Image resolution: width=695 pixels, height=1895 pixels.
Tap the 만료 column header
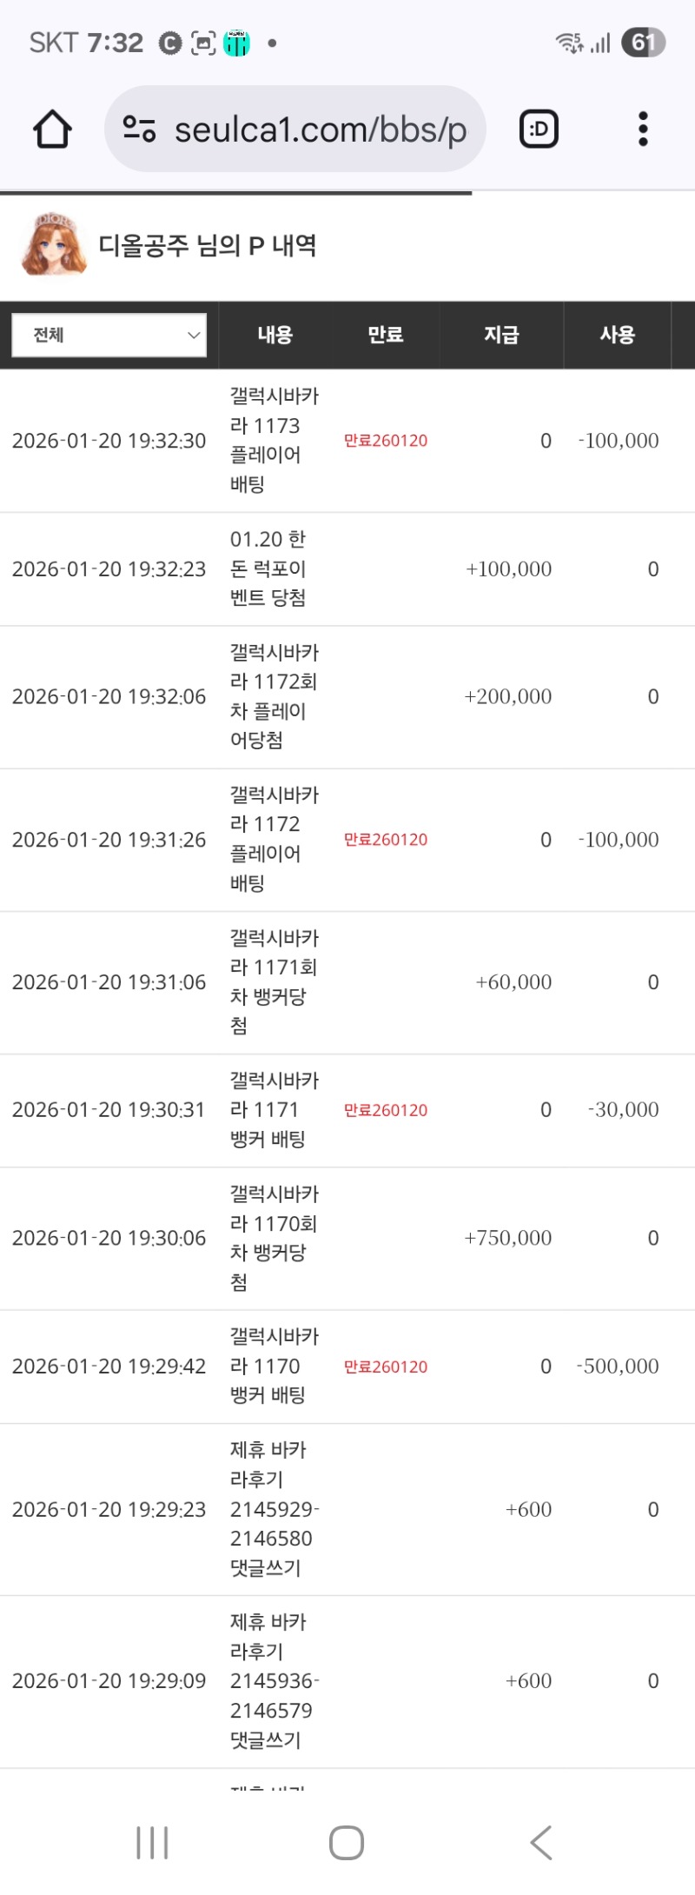tap(385, 336)
